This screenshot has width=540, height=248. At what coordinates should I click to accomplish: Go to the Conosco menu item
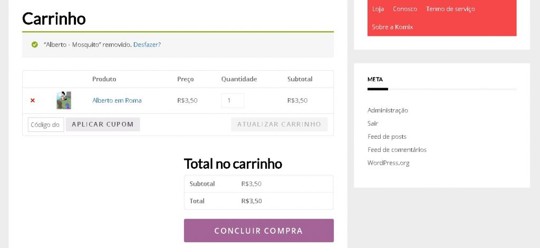(405, 9)
